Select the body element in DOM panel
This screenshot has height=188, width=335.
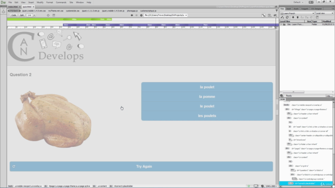tap(286, 105)
